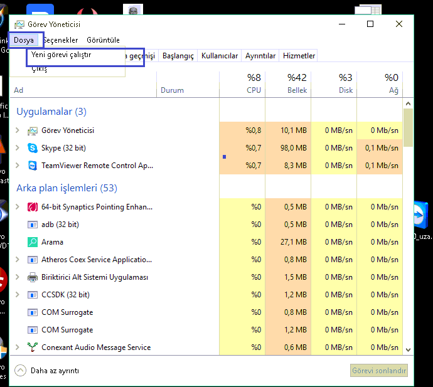Screen dimensions: 433x387
Task: Click Skype's 0,1 Mb/sn network value
Action: 382,148
